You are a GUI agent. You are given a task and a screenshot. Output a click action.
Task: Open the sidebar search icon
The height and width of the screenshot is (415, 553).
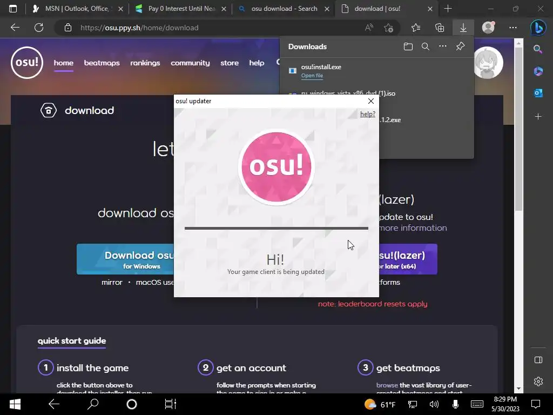tap(538, 49)
